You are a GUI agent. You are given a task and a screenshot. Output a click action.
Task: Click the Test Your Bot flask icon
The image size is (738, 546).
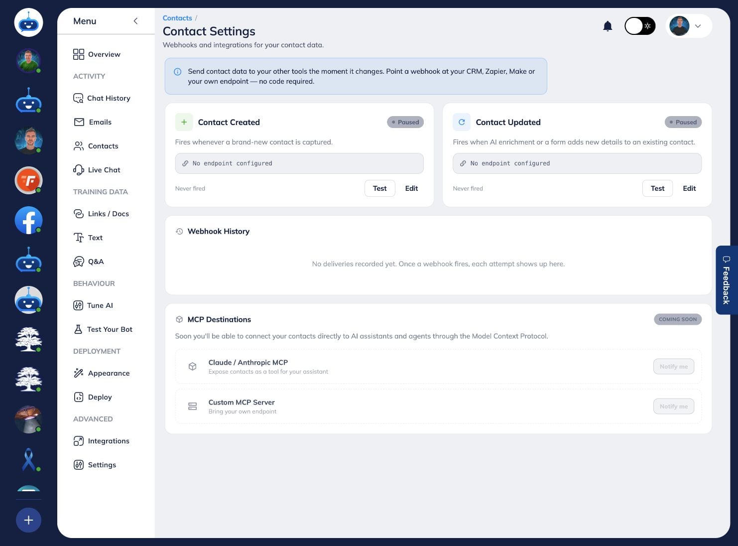point(78,329)
